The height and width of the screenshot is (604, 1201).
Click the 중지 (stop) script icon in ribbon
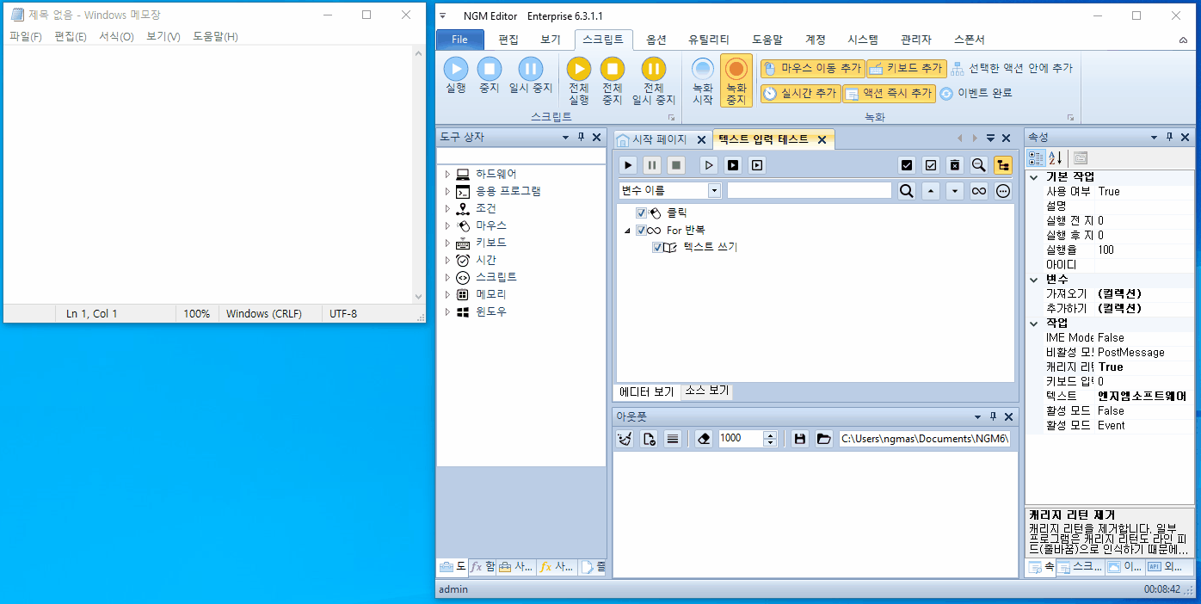tap(489, 69)
